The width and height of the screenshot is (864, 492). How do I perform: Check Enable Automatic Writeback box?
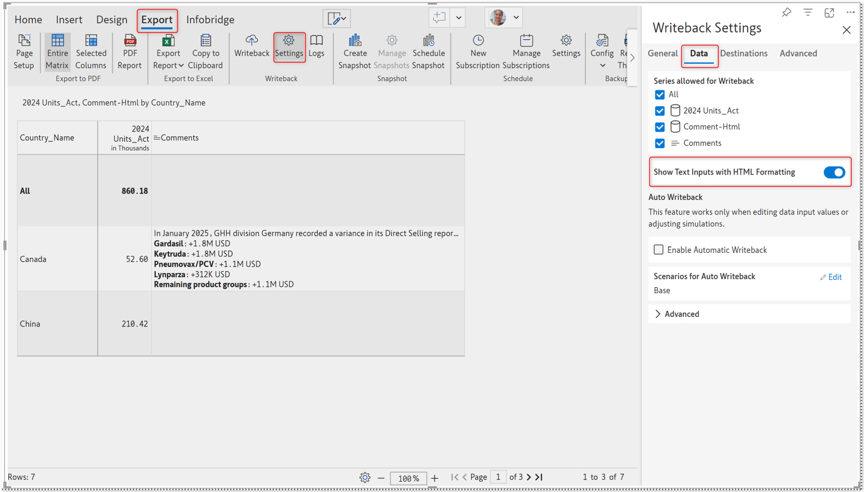(659, 249)
